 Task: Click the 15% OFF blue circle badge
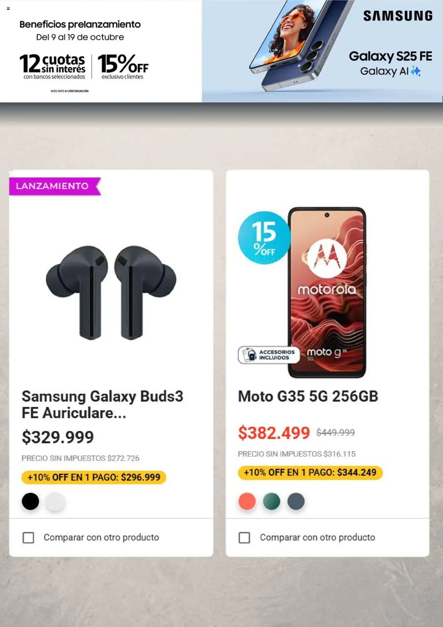click(x=264, y=238)
